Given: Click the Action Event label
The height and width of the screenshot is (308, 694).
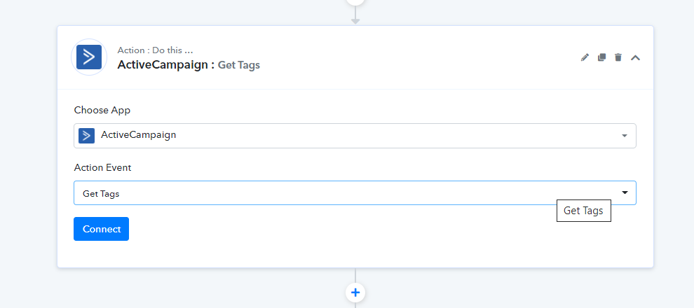Looking at the screenshot, I should tap(102, 167).
